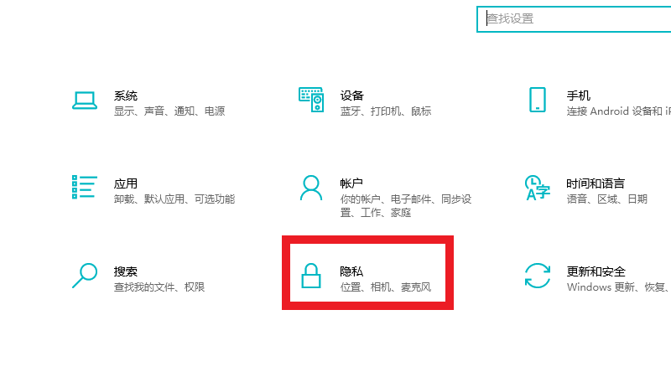This screenshot has height=377, width=671.
Task: Open the 应用 settings title
Action: click(x=126, y=183)
